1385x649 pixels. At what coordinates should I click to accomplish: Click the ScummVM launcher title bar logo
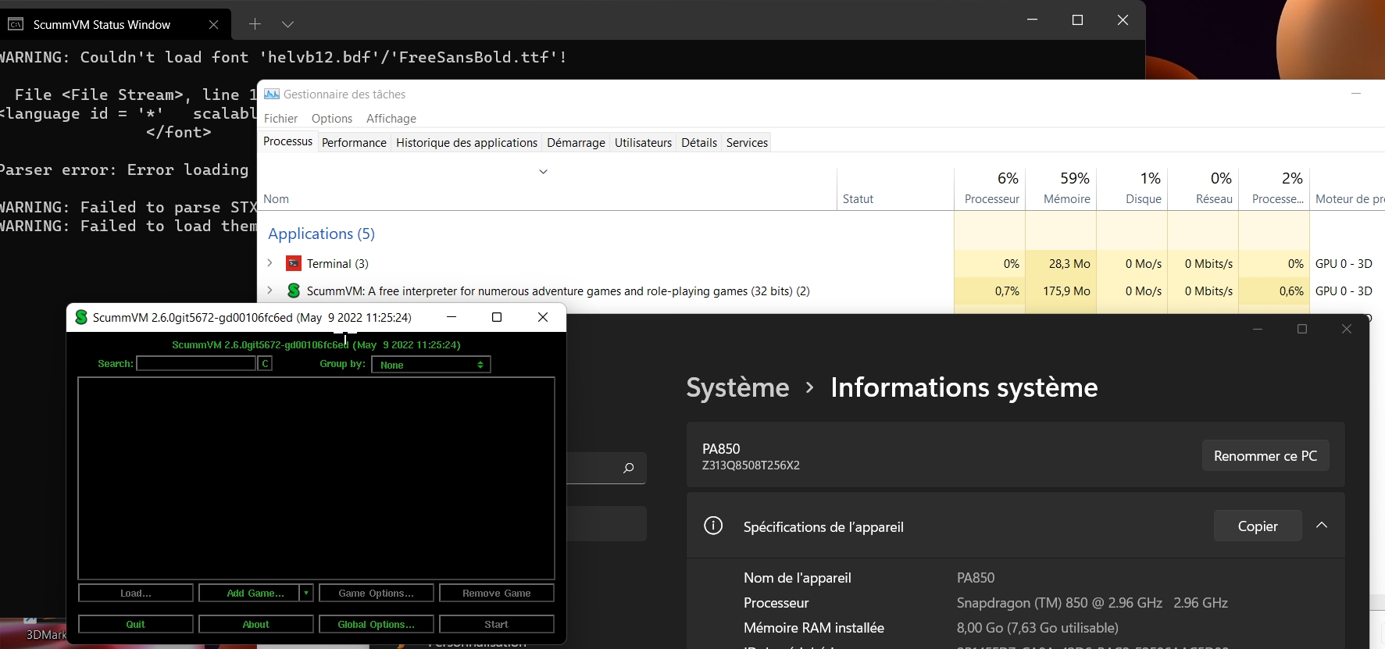pyautogui.click(x=81, y=317)
